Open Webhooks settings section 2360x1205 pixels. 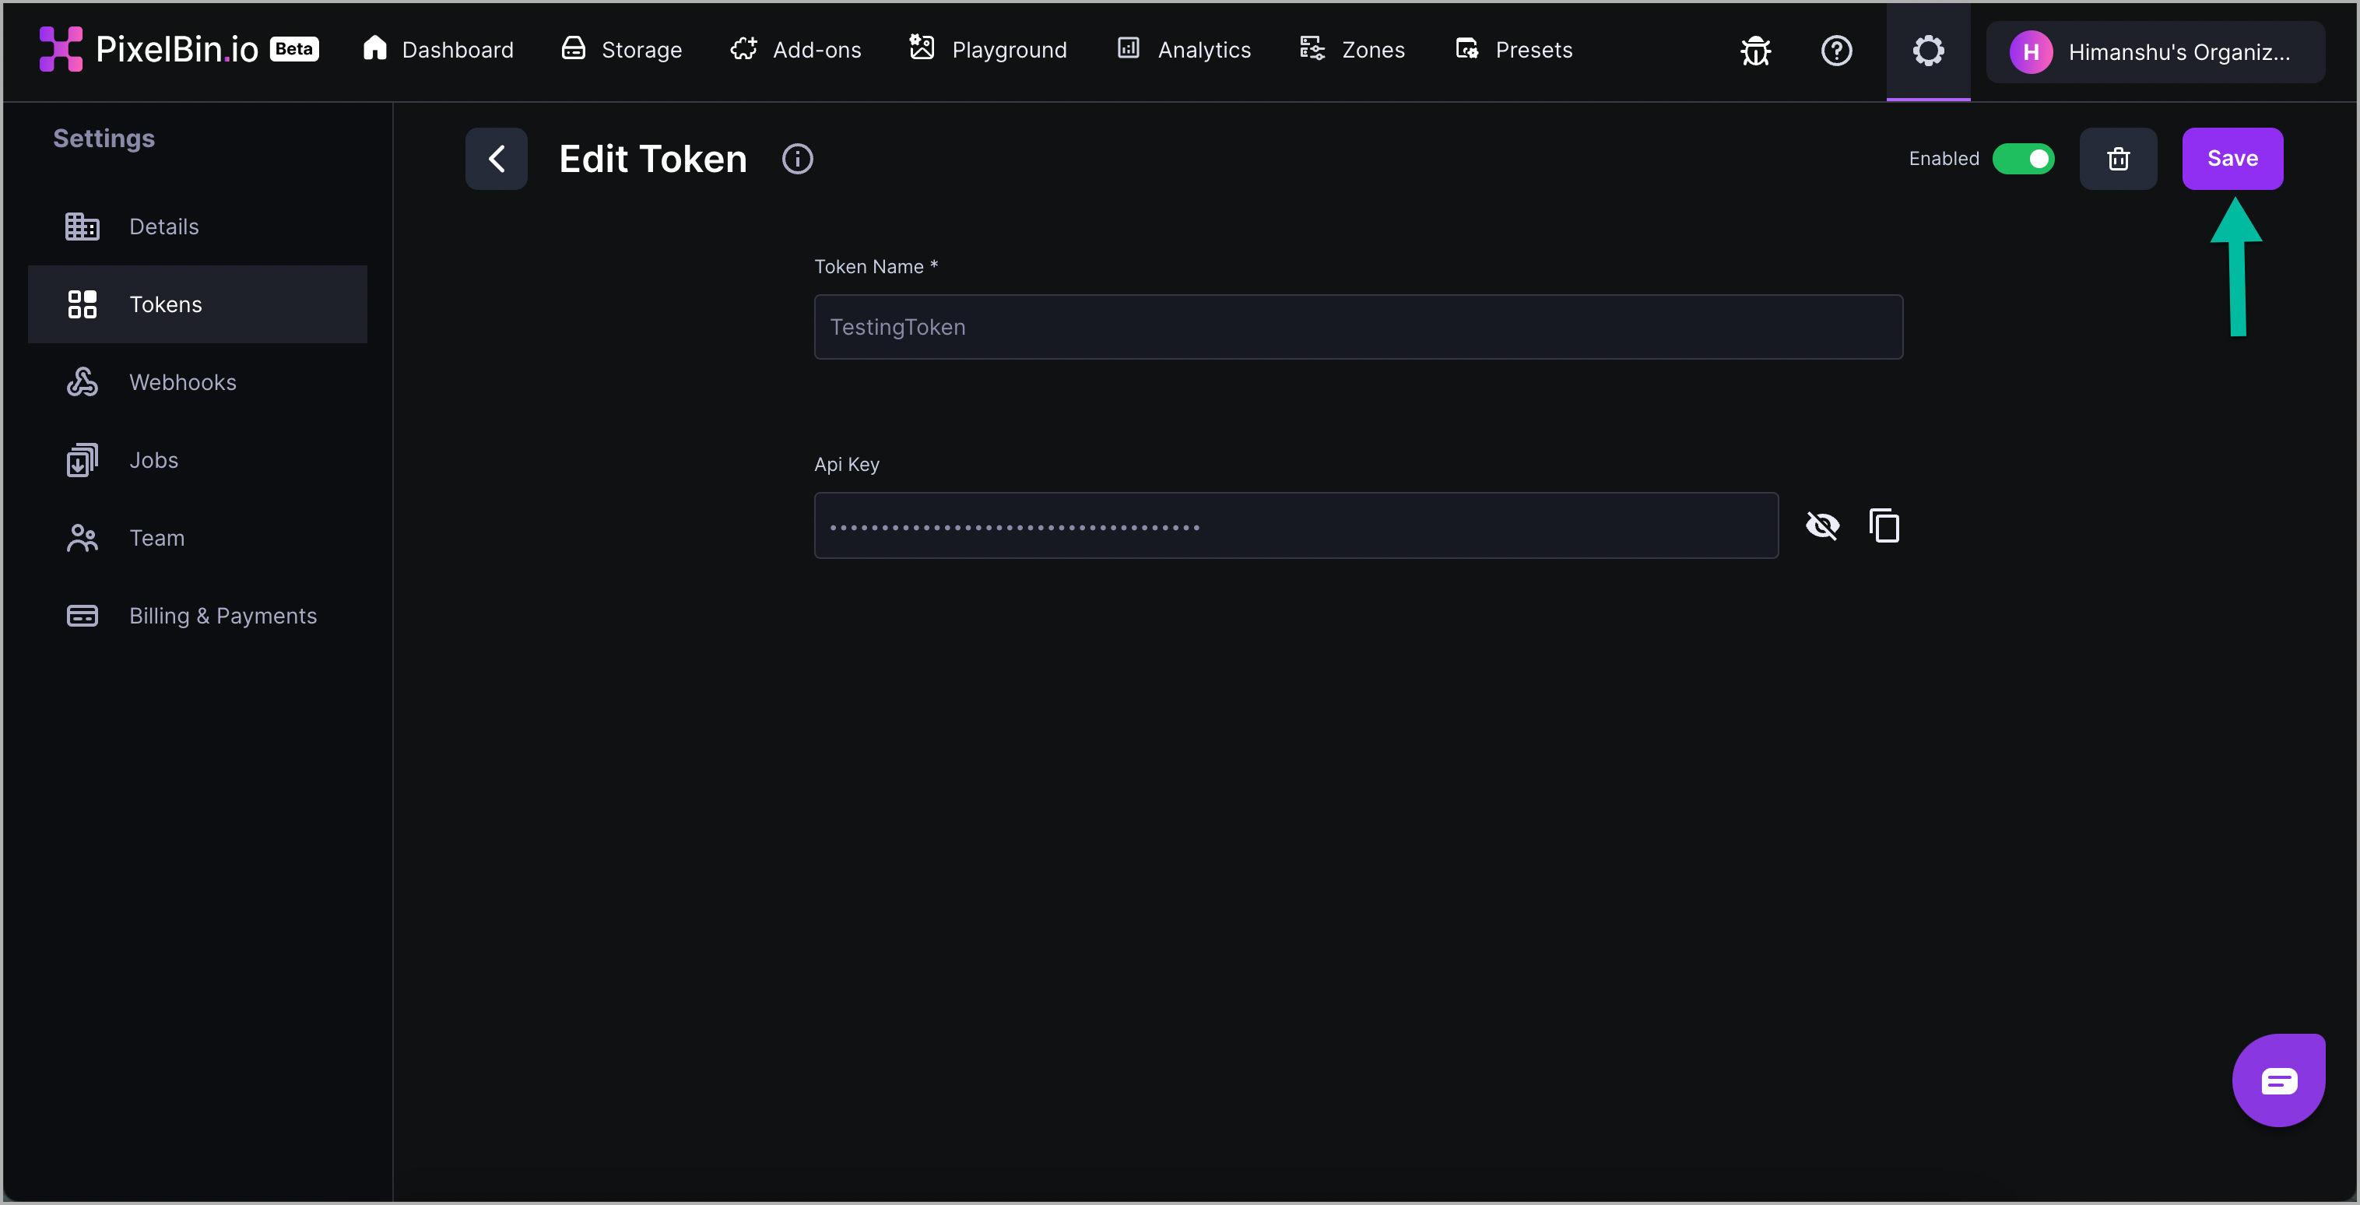[197, 382]
